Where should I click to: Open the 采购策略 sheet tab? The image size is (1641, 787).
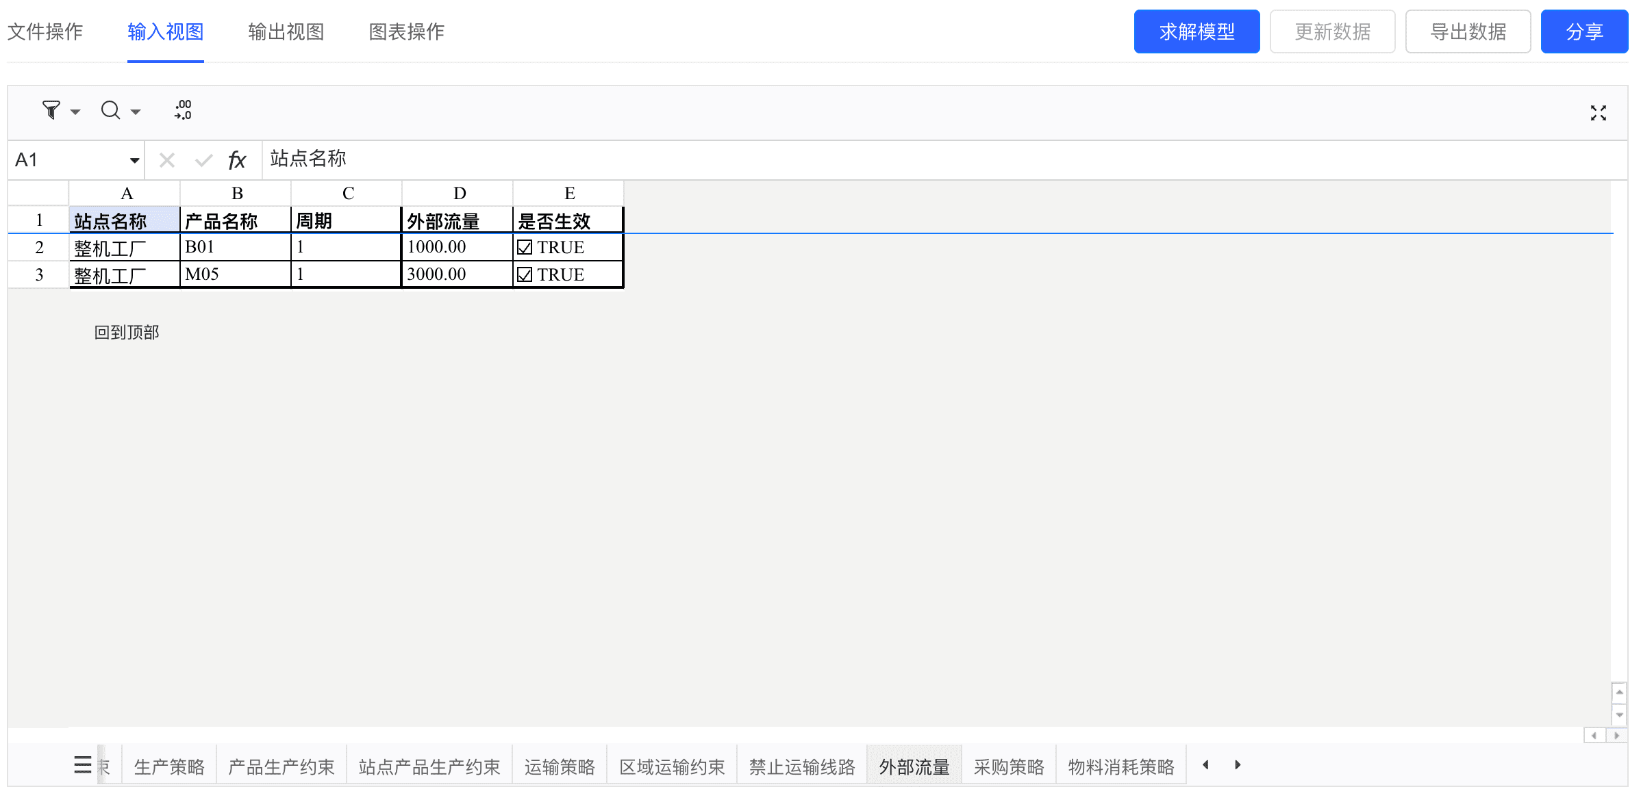(x=1009, y=766)
